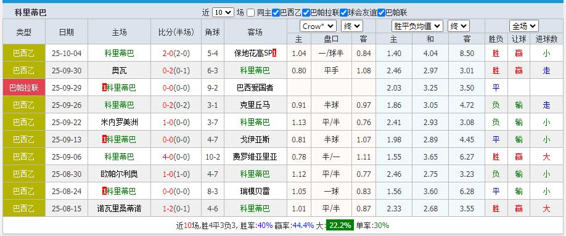Open 科里蒂巴 home link on 25-10-04
The width and height of the screenshot is (566, 236).
[119, 54]
